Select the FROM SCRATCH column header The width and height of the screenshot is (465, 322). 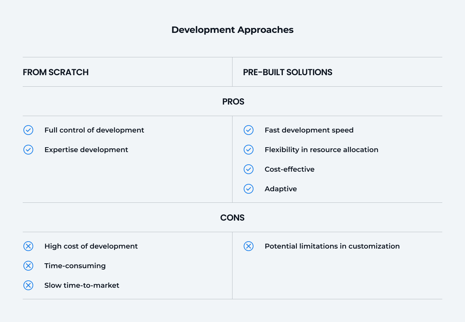pyautogui.click(x=56, y=72)
